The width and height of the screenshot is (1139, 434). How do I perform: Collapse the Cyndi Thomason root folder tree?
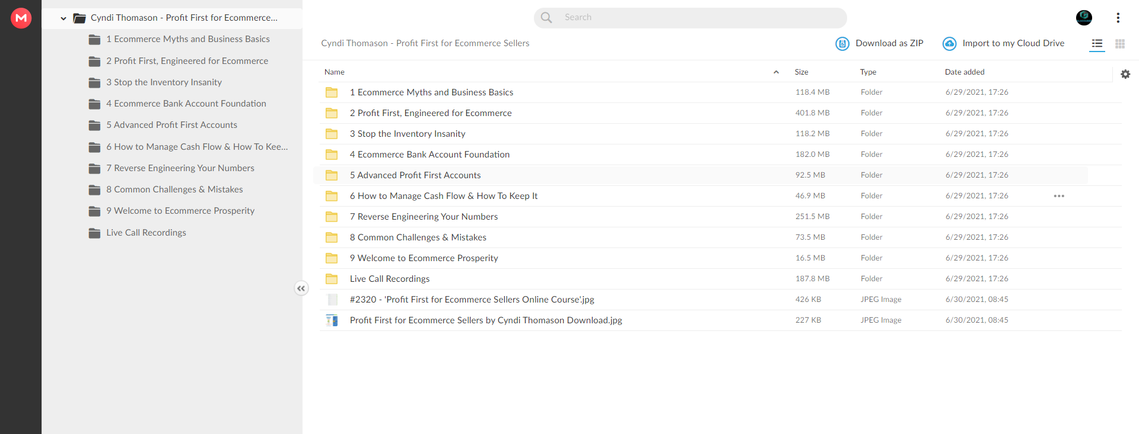click(x=63, y=18)
